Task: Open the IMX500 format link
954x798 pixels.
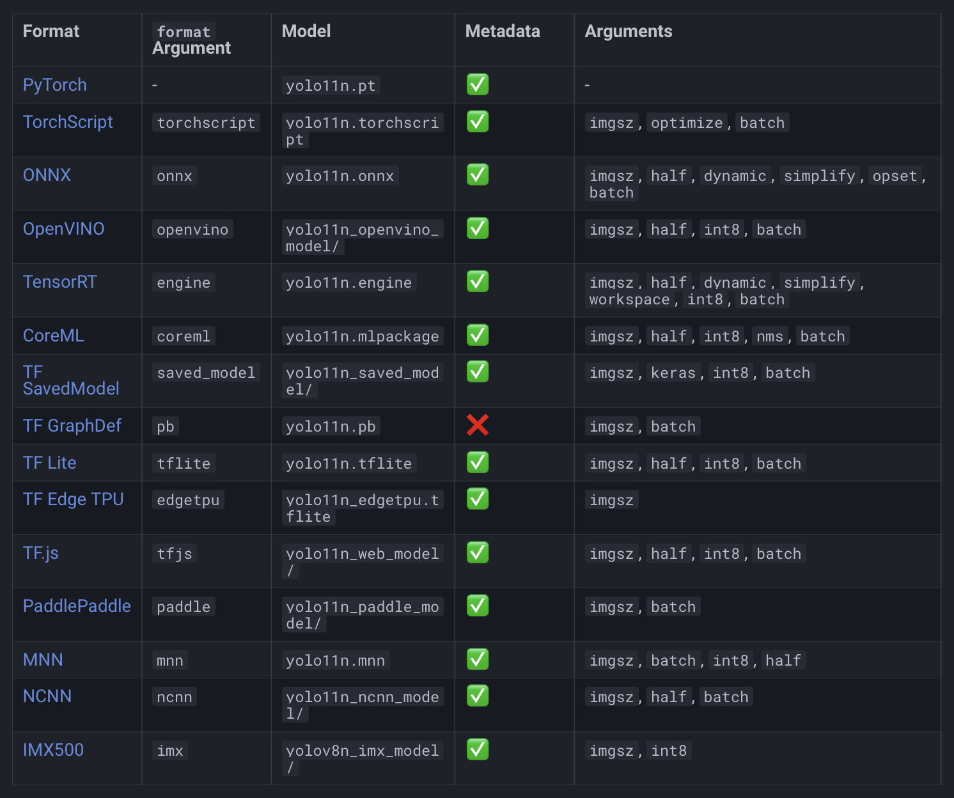Action: click(53, 750)
